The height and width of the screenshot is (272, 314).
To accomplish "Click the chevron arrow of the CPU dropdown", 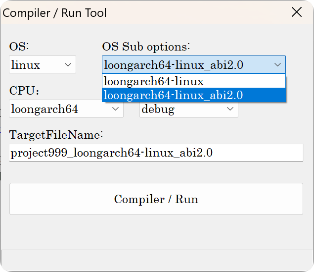I will (116, 109).
